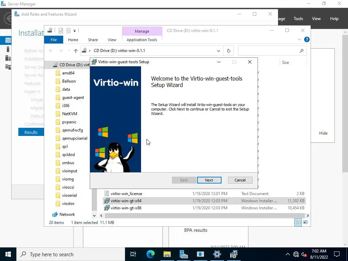Cancel the Virtio-win-guest-tools setup
This screenshot has width=348, height=261.
pos(240,180)
